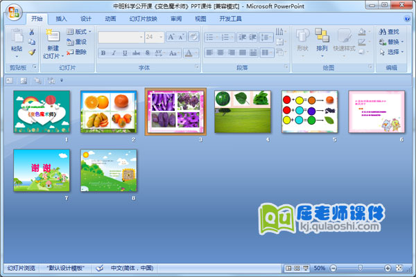
Task: Click the Font Color icon
Action: point(189,53)
